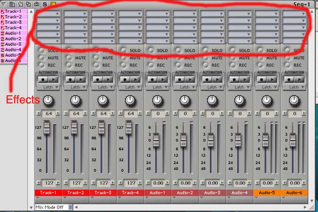This screenshot has height=212, width=318.
Task: Click the yellow window icon in top toolbar
Action: pos(53,4)
